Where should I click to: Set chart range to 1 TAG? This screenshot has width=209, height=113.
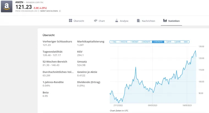point(114,42)
